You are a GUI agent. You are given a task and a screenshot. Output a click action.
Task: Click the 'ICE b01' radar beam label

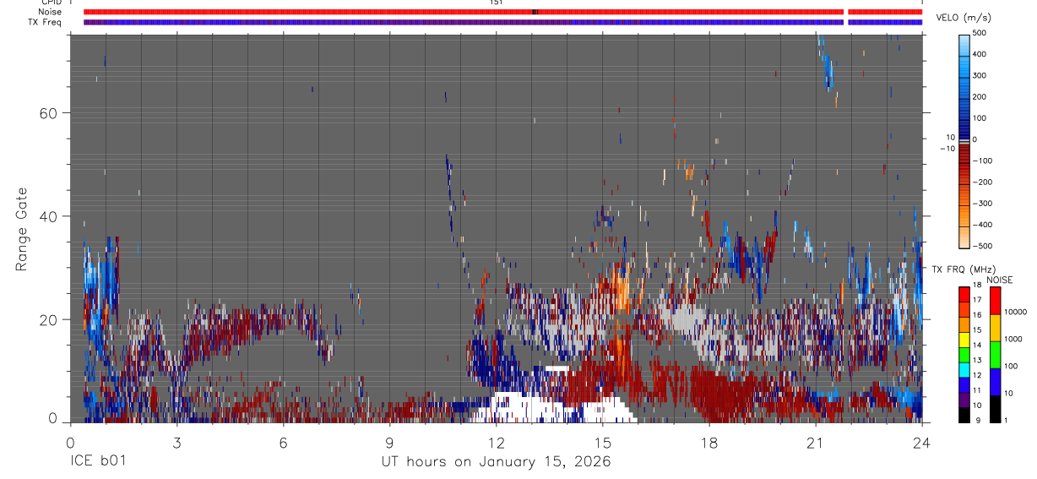pos(97,462)
